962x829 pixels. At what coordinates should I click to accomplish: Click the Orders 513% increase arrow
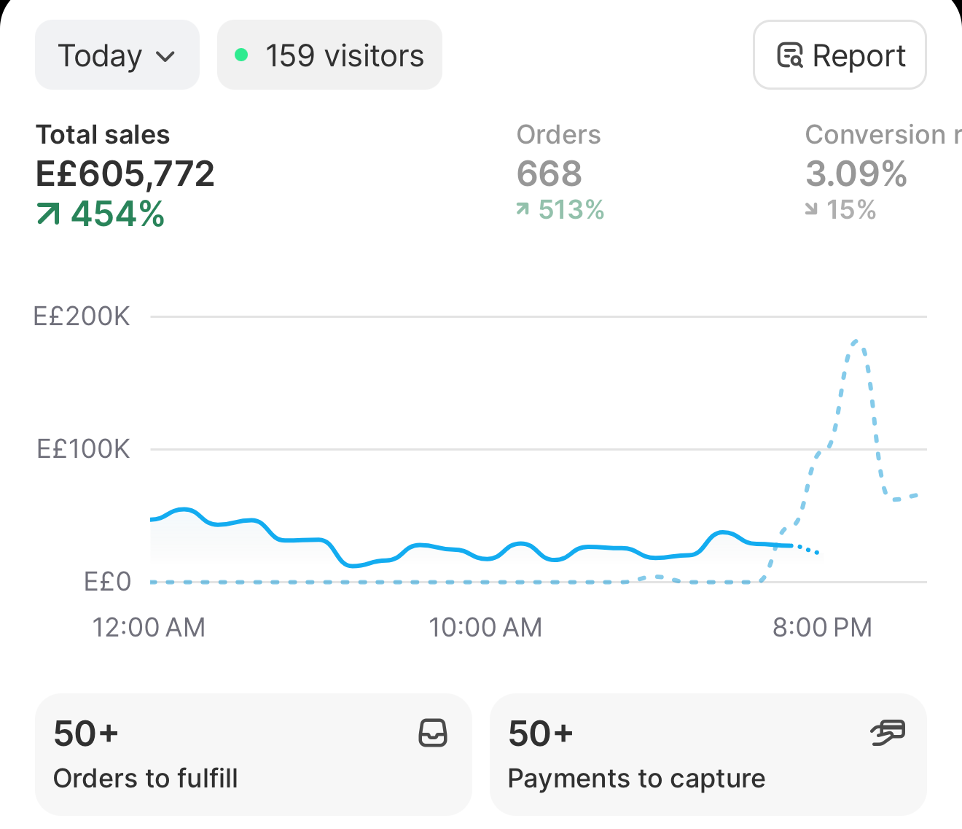click(522, 209)
